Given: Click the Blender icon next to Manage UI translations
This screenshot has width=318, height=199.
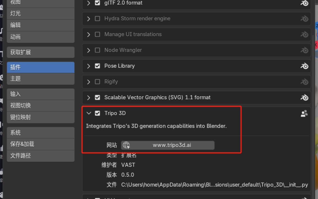Looking at the screenshot, I should (x=304, y=34).
